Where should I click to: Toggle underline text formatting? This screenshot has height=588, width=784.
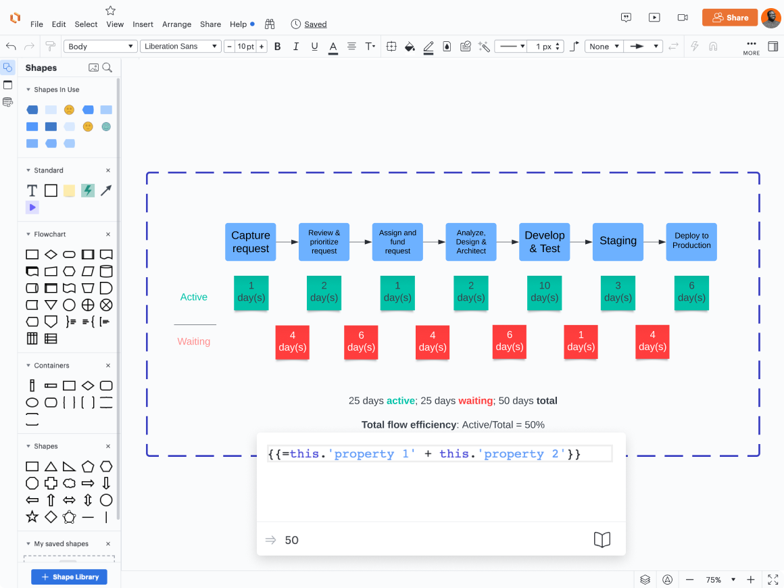coord(314,46)
